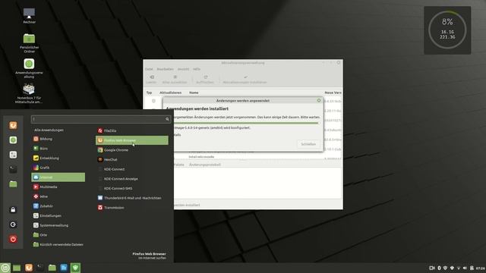Viewport: 486px width, 273px height.
Task: Select the Systemverwaltung category
Action: [x=58, y=225]
